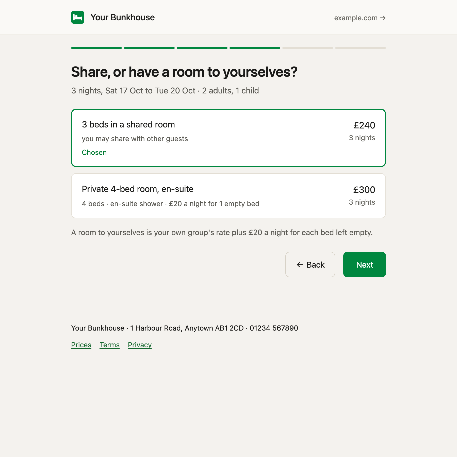Click the £300 price on private room card
The width and height of the screenshot is (457, 457).
pos(364,190)
